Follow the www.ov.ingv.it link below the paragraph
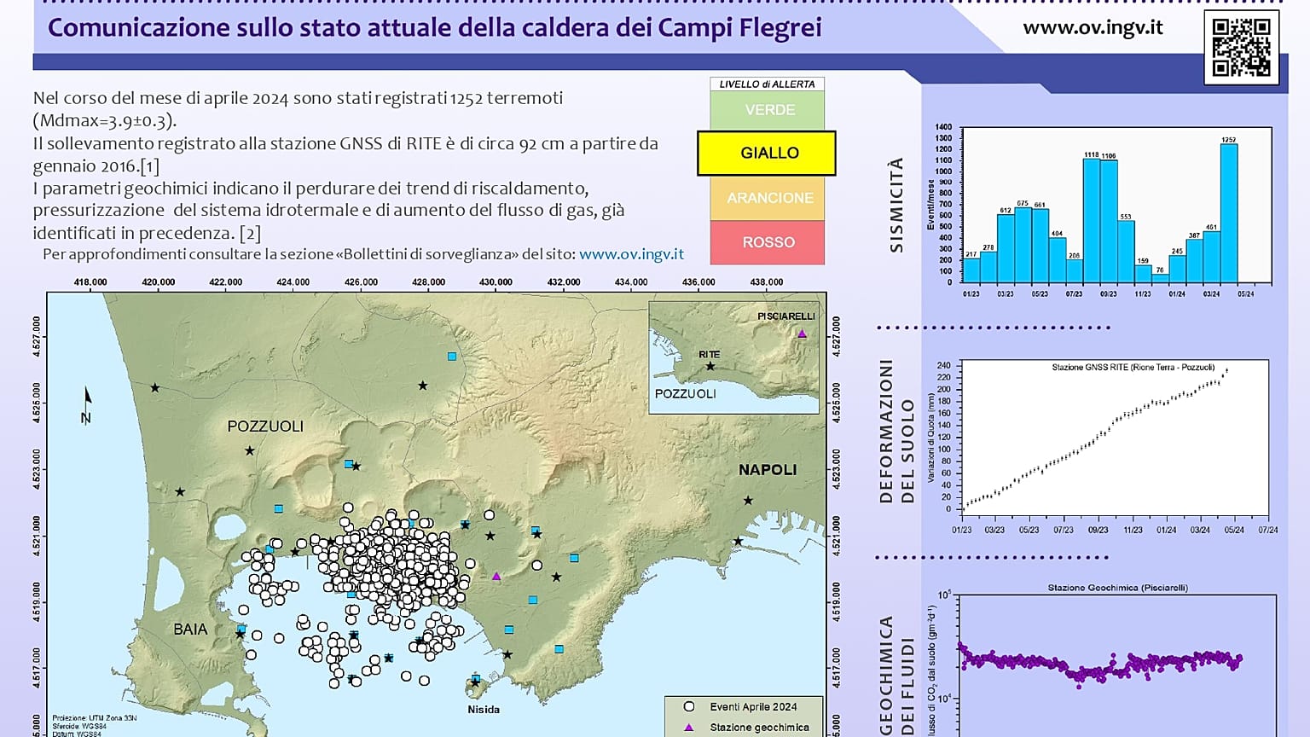Screen dimensions: 1310x737 pyautogui.click(x=631, y=254)
